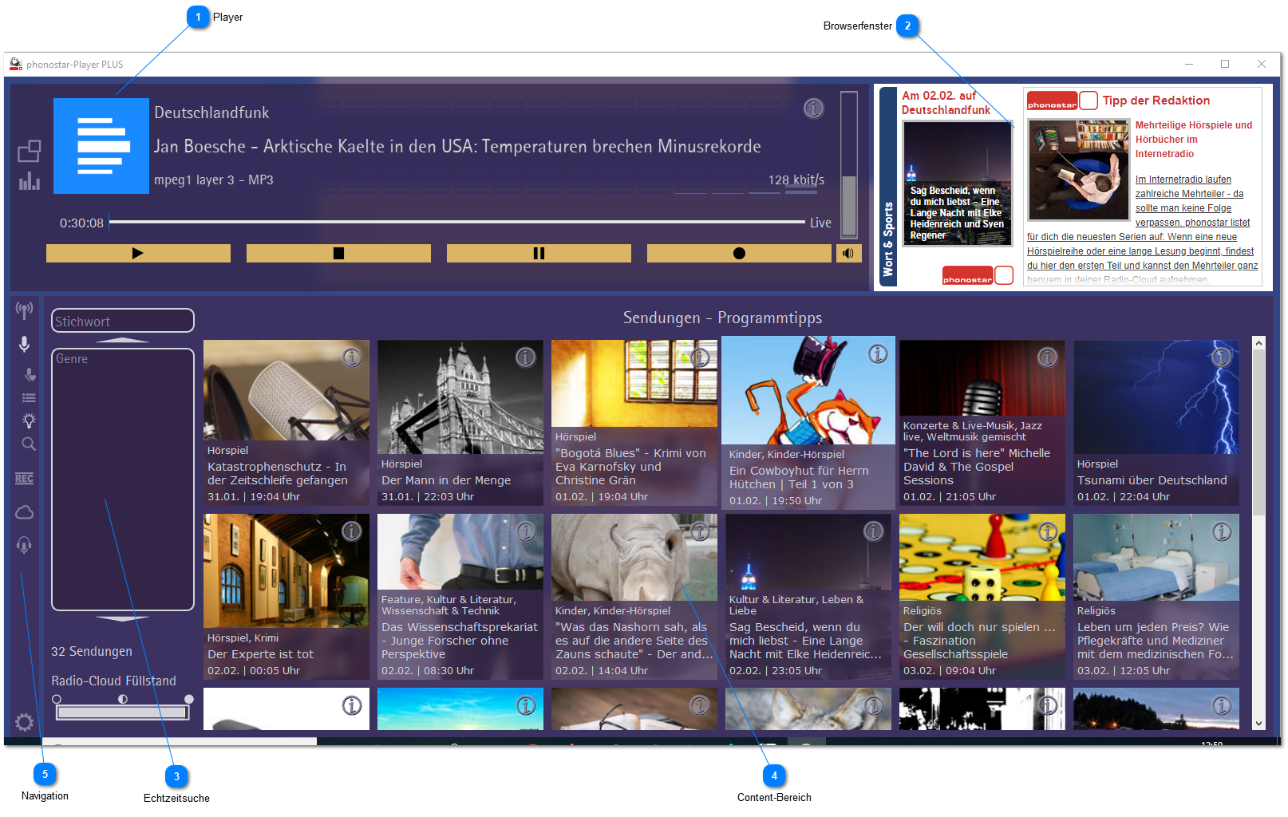Open the board game dice thumbnail
Image resolution: width=1288 pixels, height=817 pixels.
coord(982,557)
